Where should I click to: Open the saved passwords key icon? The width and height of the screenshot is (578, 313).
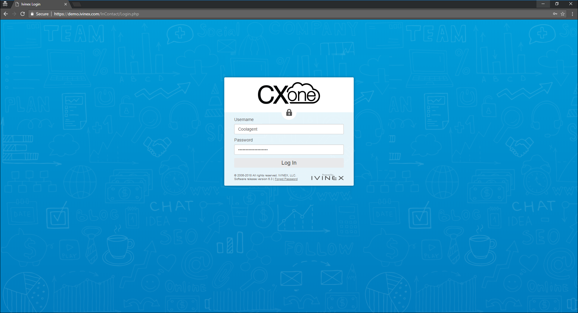(x=555, y=14)
